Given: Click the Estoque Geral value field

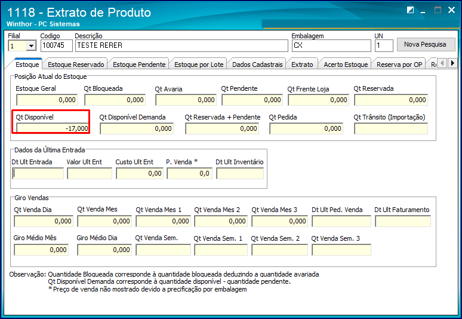Looking at the screenshot, I should pos(47,100).
